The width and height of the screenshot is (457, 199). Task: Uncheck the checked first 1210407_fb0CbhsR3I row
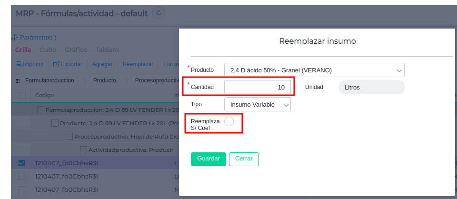(x=21, y=163)
